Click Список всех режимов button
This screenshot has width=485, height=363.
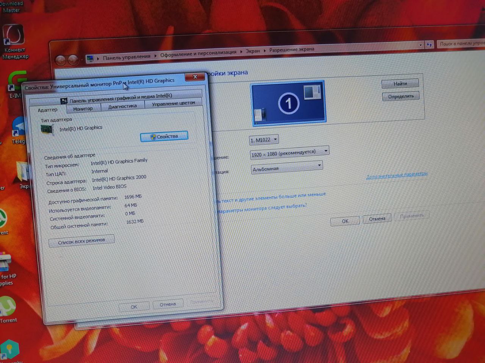click(x=81, y=241)
